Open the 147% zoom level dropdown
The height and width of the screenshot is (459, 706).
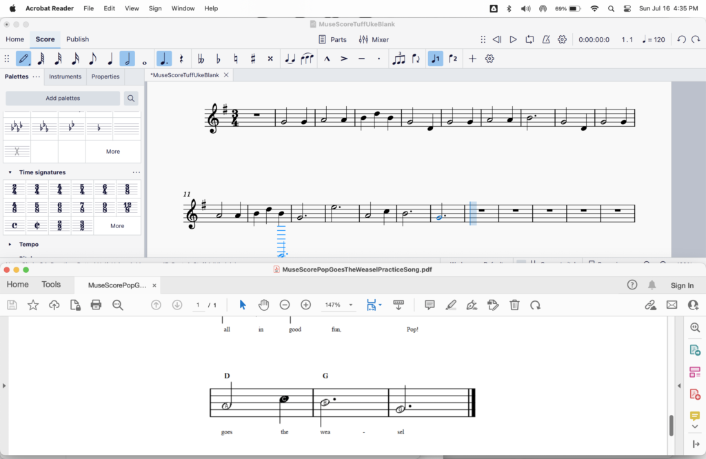[339, 305]
